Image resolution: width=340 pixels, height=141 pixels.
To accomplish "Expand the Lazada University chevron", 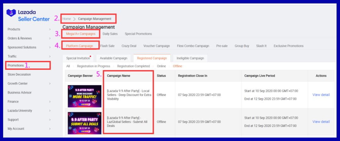I will [x=50, y=111].
